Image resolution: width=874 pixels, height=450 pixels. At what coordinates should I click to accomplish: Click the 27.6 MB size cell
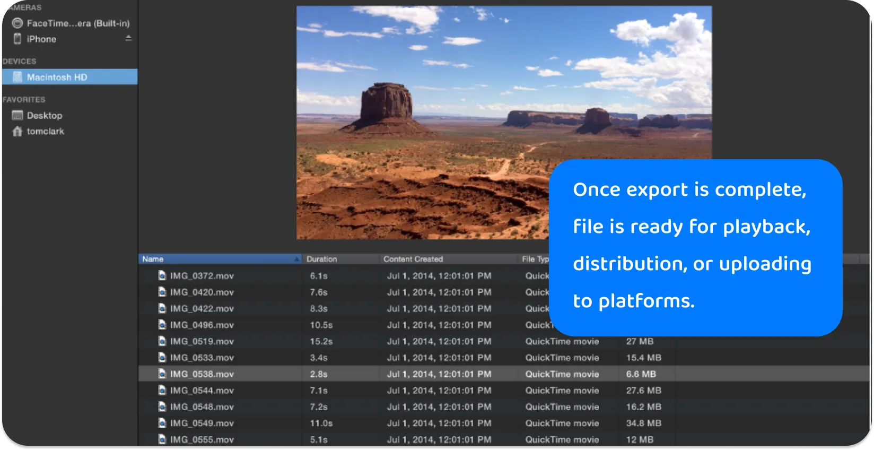[x=644, y=391]
